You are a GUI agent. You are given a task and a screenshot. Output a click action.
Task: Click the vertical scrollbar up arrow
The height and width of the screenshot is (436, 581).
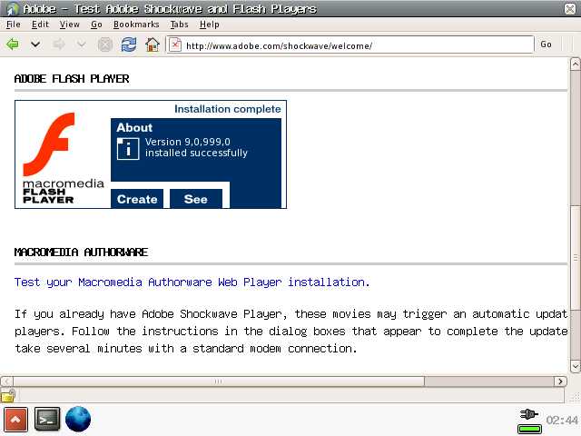pyautogui.click(x=575, y=64)
